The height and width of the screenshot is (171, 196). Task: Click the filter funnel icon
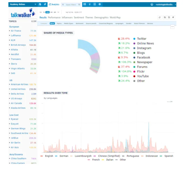pyautogui.click(x=63, y=5)
